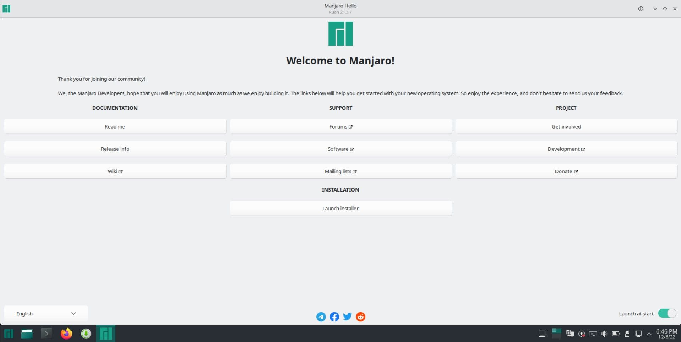Open the Software link button
The width and height of the screenshot is (681, 342).
point(341,149)
